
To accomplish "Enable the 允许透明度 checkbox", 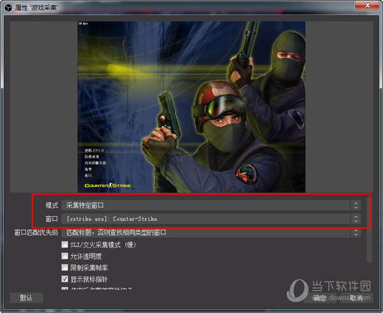I will click(x=64, y=256).
